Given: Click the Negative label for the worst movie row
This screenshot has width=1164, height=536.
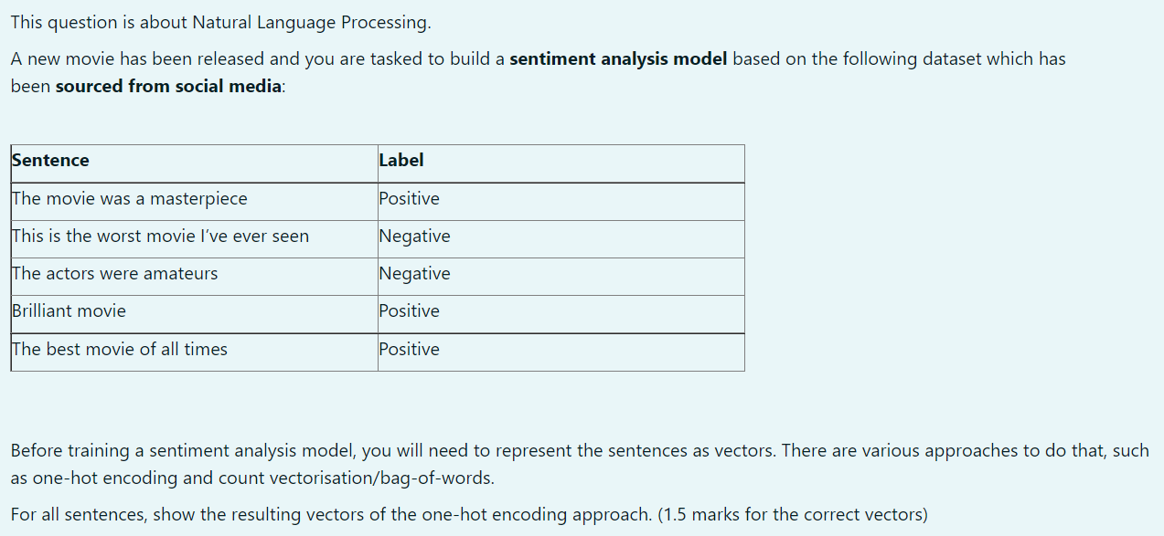Looking at the screenshot, I should click(x=415, y=236).
